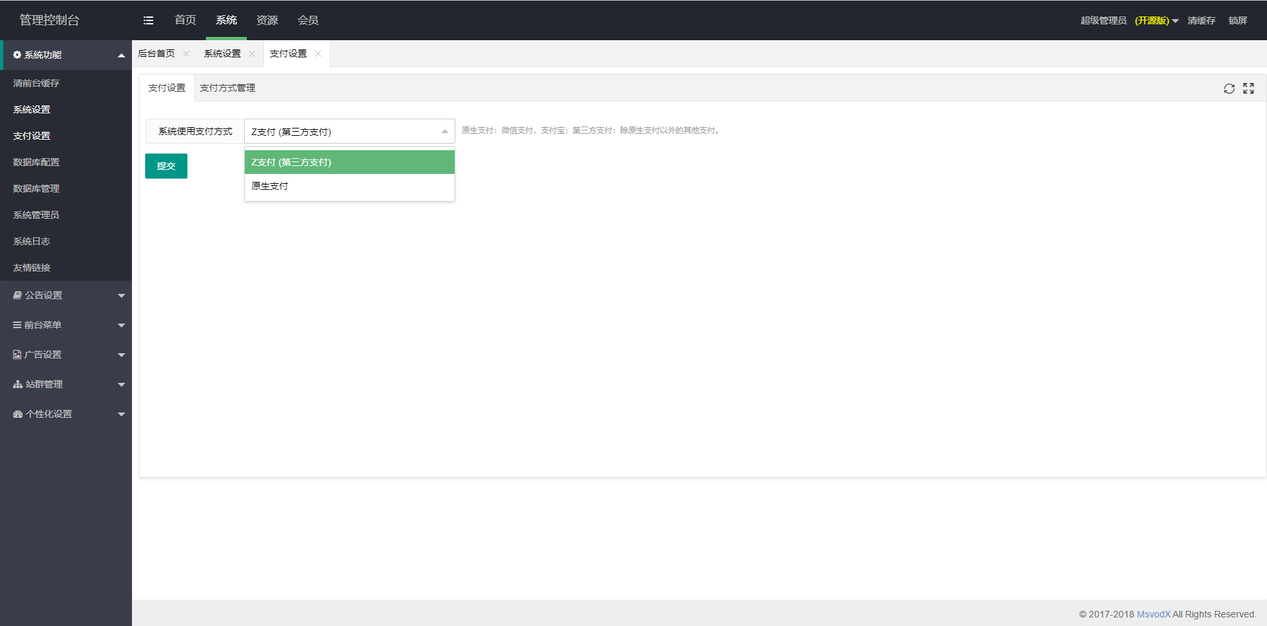This screenshot has height=626, width=1267.
Task: Open the MsvodX link in the footer
Action: pos(1153,614)
